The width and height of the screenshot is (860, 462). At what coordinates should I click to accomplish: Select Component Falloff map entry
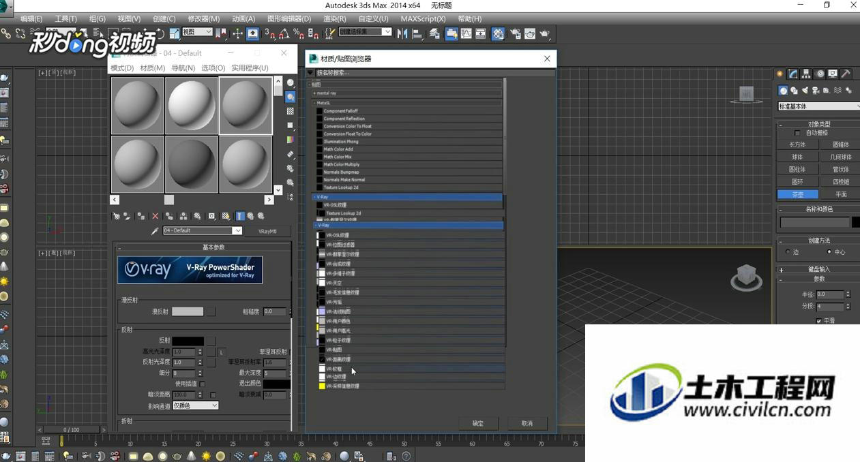click(408, 111)
